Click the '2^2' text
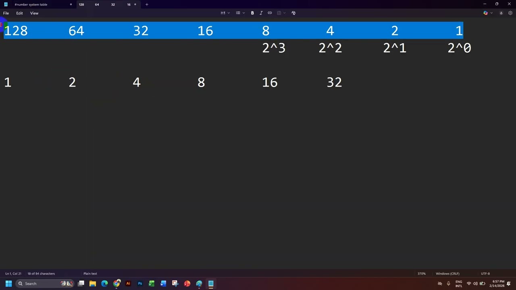516x290 pixels. point(330,48)
